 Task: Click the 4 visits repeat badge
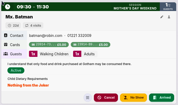coord(33,25)
